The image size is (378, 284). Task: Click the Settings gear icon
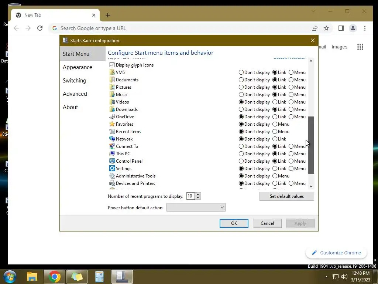pyautogui.click(x=112, y=169)
